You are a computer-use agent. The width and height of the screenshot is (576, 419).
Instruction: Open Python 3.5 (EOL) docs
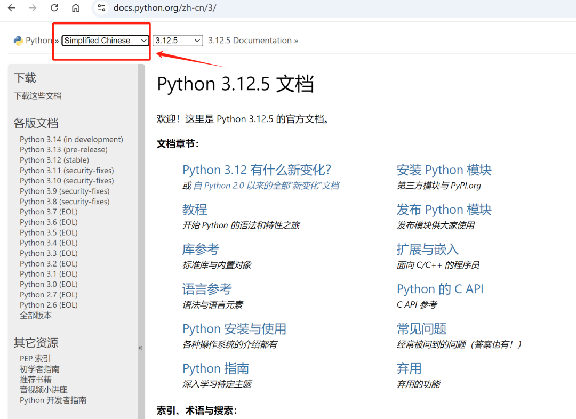point(49,232)
